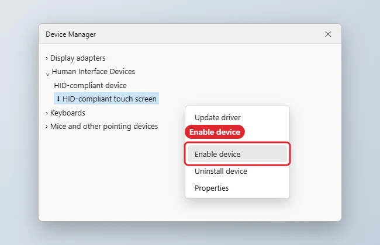Expand Mice and other pointing devices chevron
Viewport: 380px width, 245px height.
(47, 127)
